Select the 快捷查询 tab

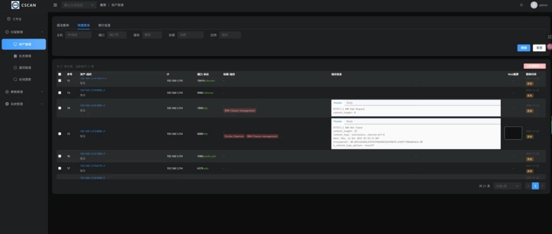[x=84, y=25]
